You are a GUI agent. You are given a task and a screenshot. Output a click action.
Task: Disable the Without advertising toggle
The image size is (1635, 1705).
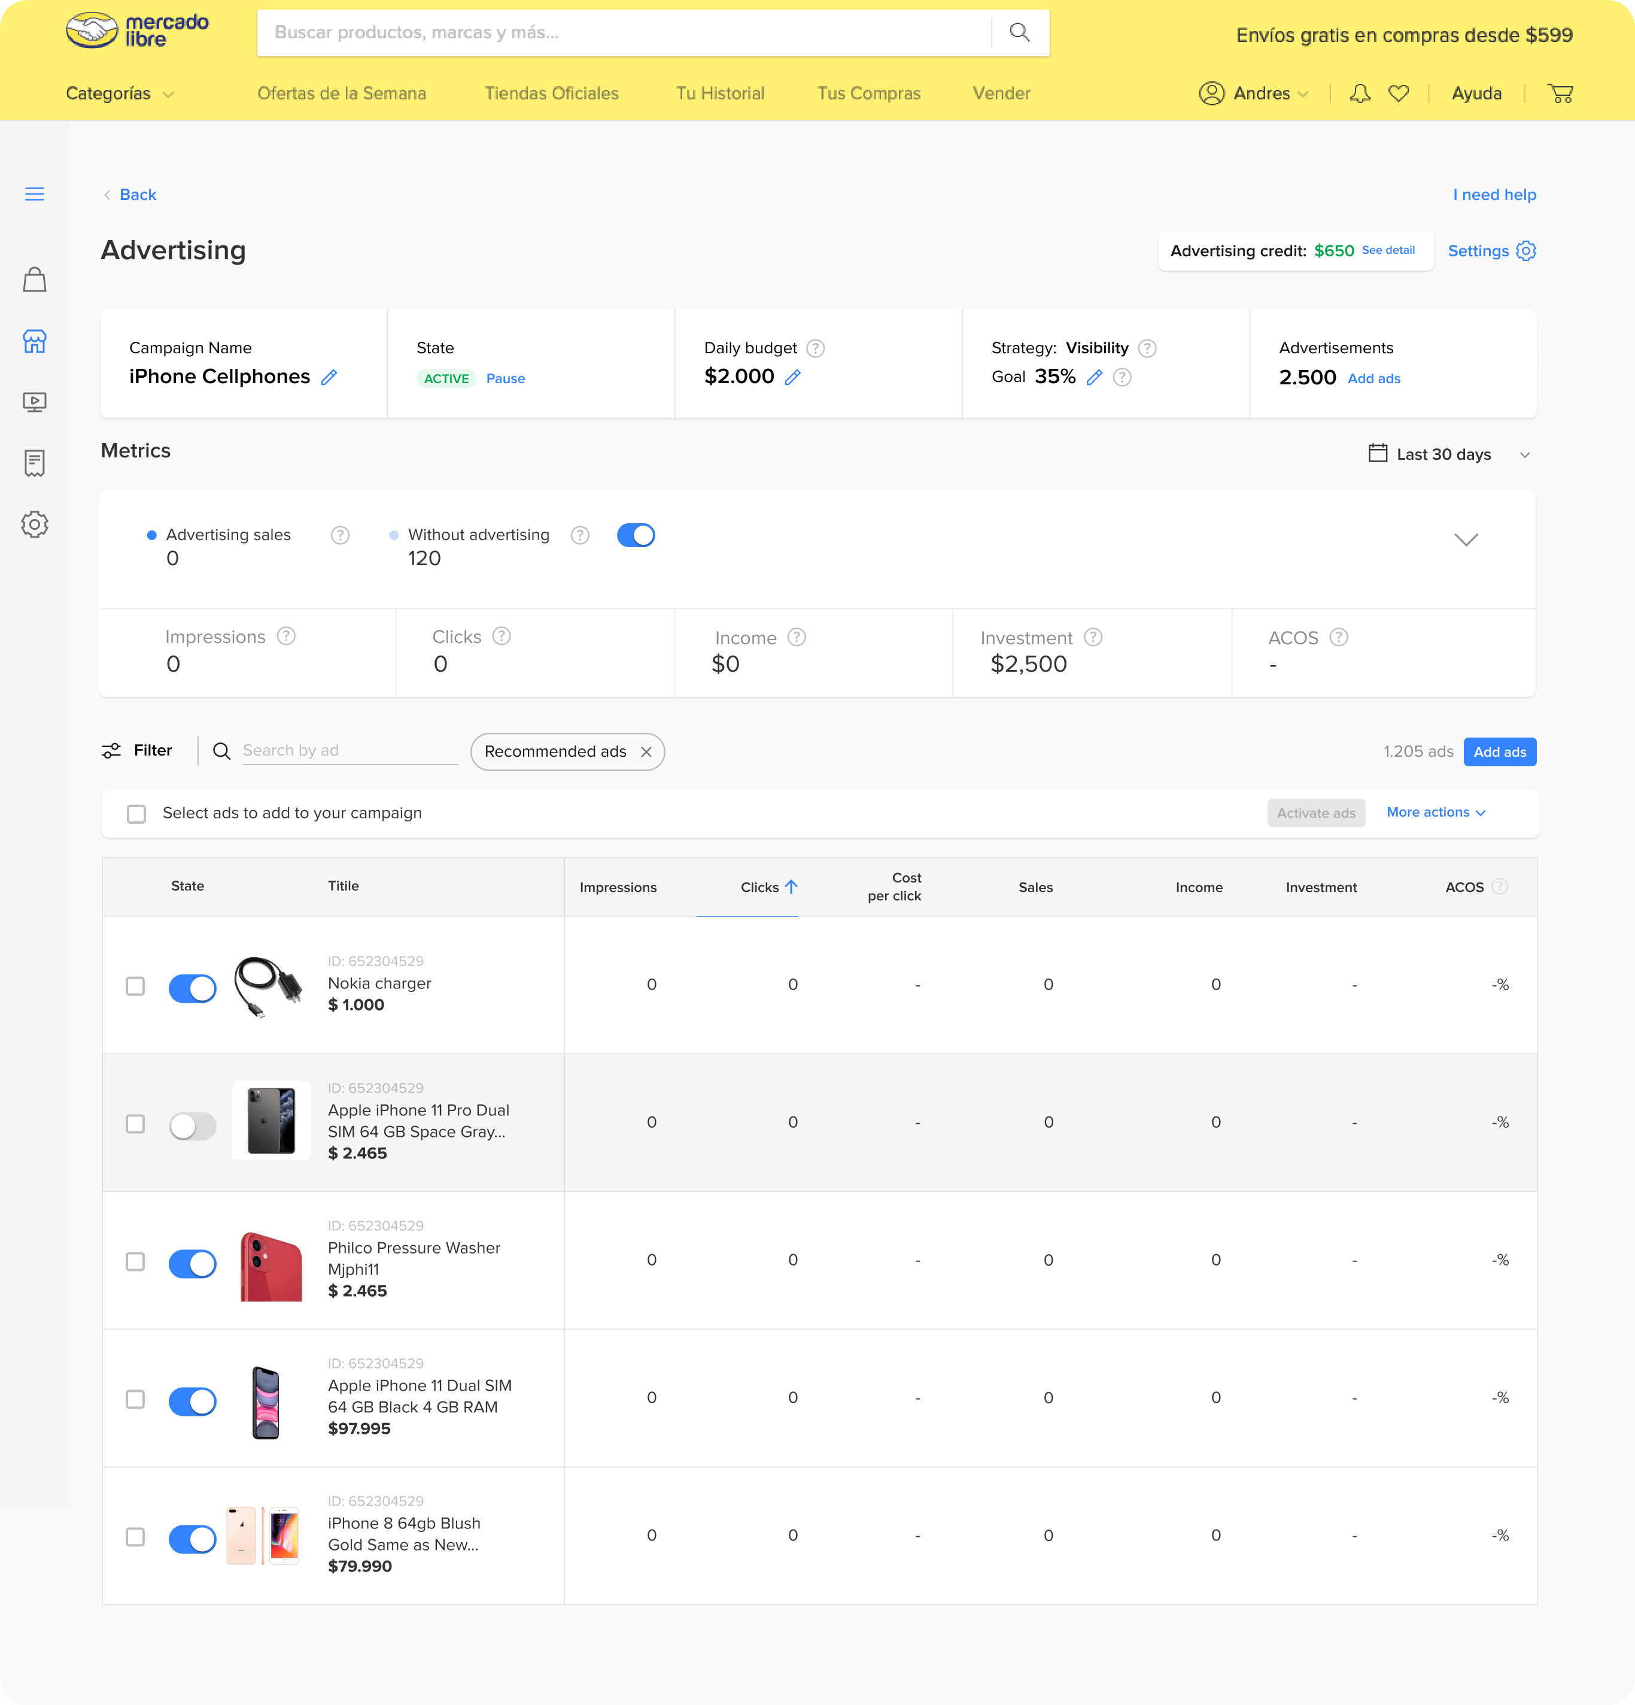click(636, 536)
